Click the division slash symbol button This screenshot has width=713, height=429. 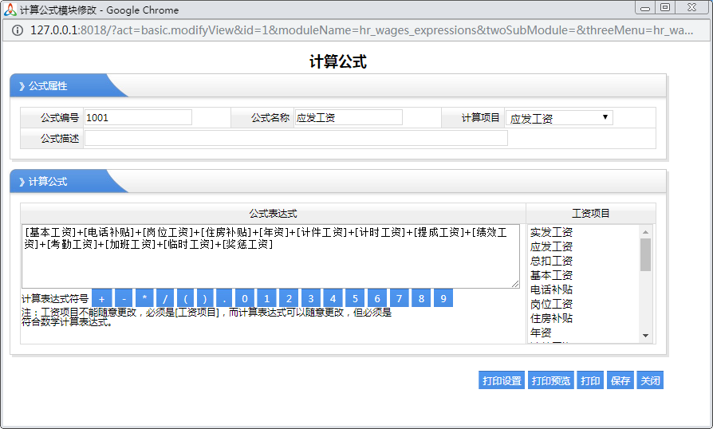click(166, 298)
